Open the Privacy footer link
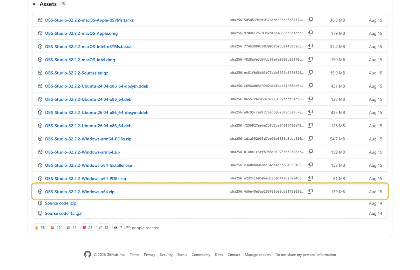The image size is (420, 270). tap(149, 255)
